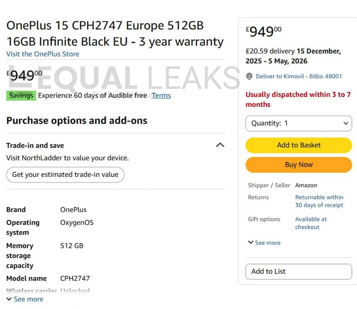Click the Add to List button
357x309 pixels.
point(298,272)
